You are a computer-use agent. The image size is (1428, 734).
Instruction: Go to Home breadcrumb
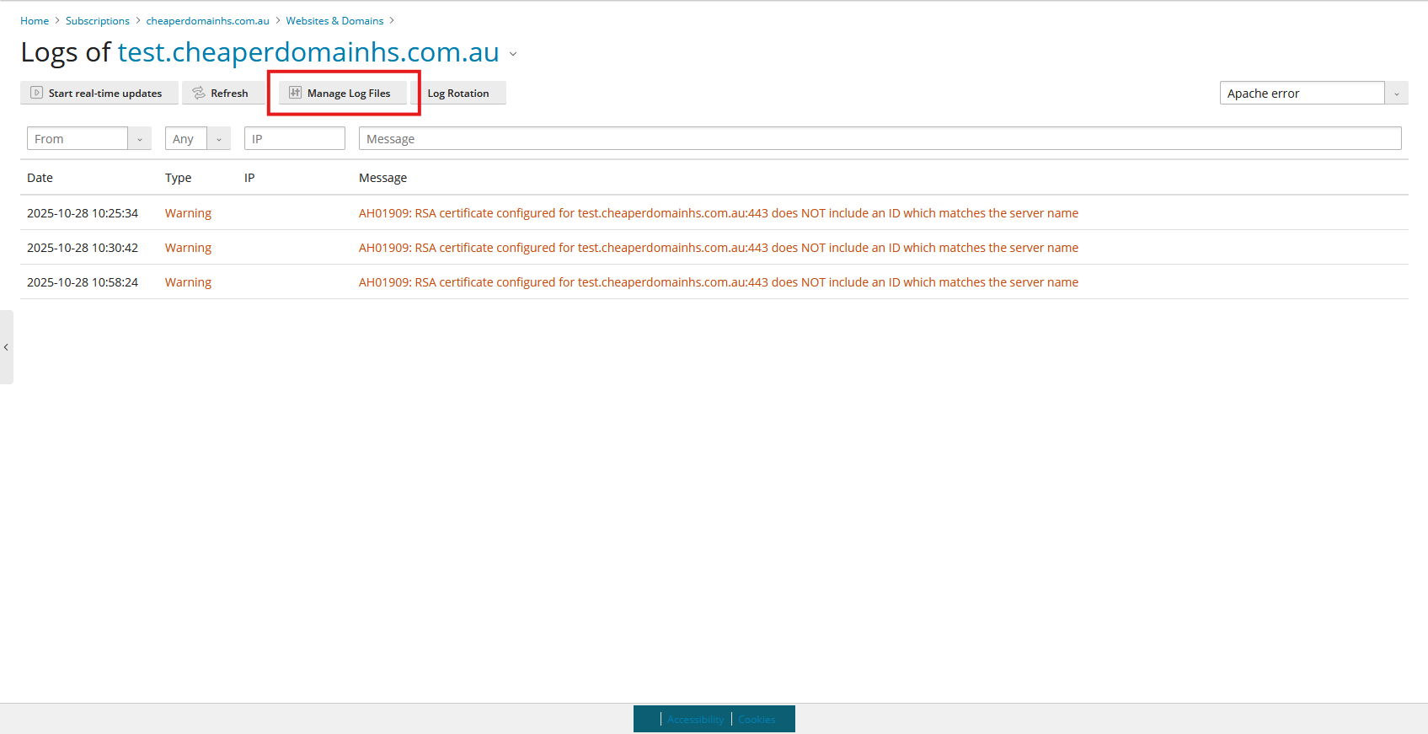(x=35, y=21)
